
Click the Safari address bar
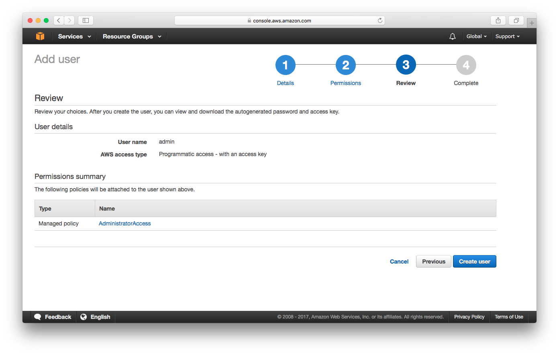point(279,20)
